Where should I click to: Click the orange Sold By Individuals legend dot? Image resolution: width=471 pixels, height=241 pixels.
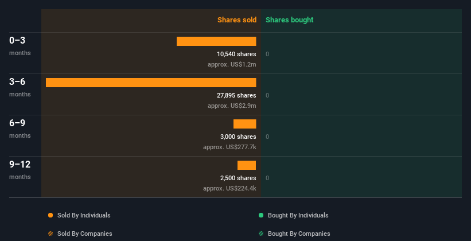[x=50, y=215]
